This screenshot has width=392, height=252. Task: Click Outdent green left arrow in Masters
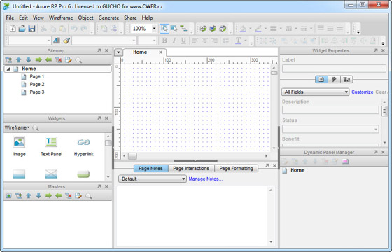click(59, 195)
